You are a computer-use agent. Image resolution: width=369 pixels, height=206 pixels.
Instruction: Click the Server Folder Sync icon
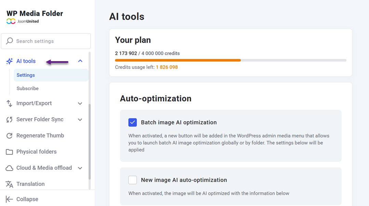pos(10,120)
